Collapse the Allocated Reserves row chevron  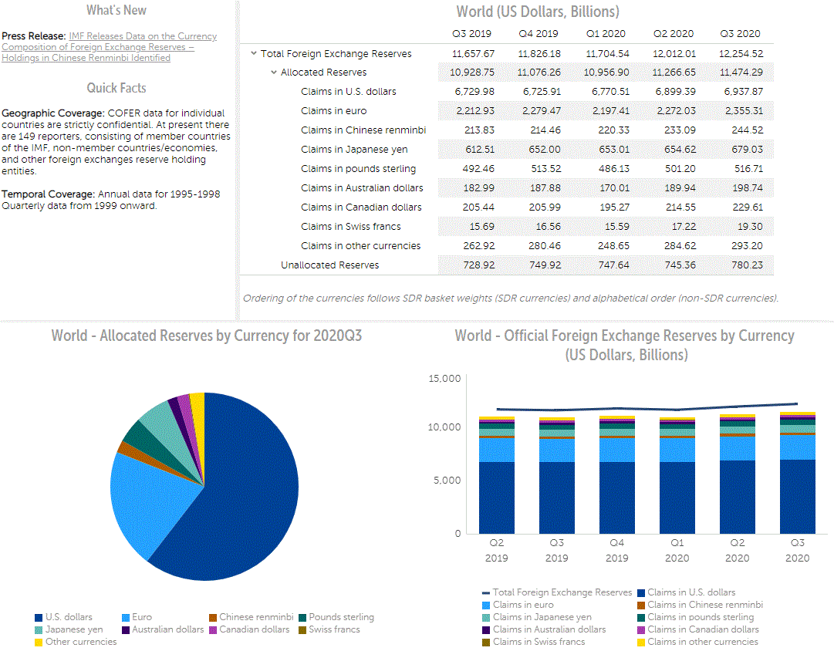click(274, 73)
